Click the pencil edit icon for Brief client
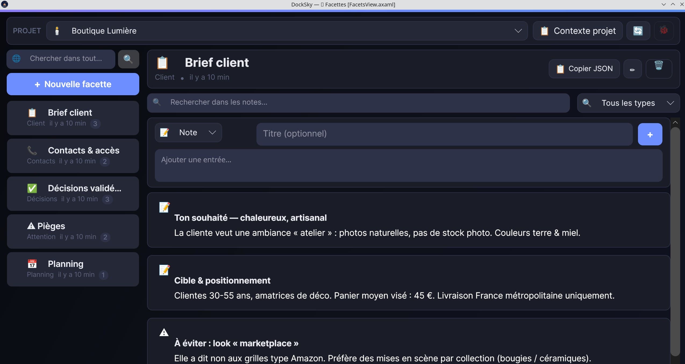The height and width of the screenshot is (364, 685). [632, 69]
